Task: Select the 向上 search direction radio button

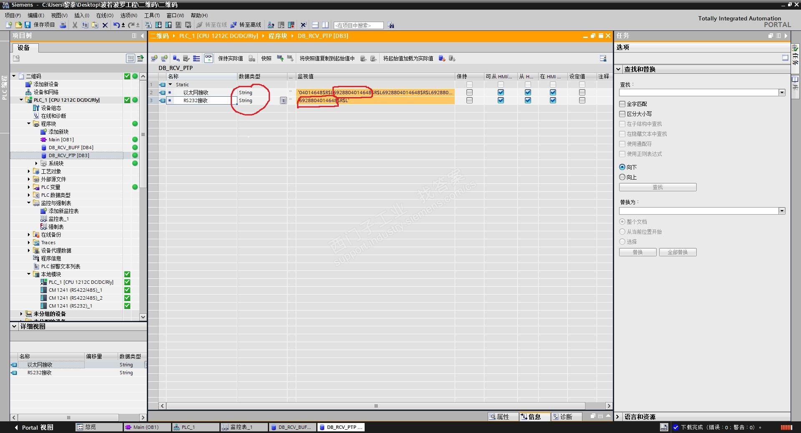Action: pos(622,177)
